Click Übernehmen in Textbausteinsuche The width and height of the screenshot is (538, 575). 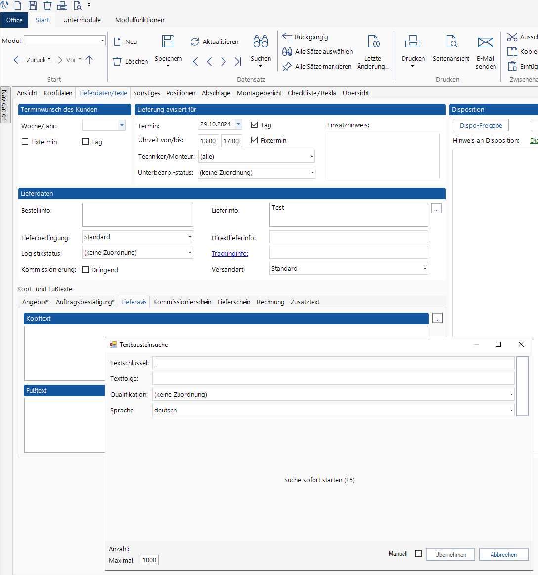[x=450, y=554]
